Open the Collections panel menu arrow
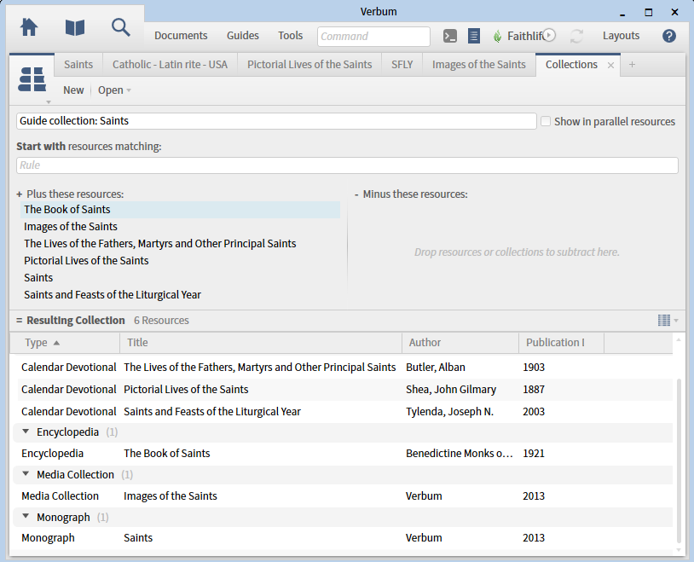 pos(49,102)
